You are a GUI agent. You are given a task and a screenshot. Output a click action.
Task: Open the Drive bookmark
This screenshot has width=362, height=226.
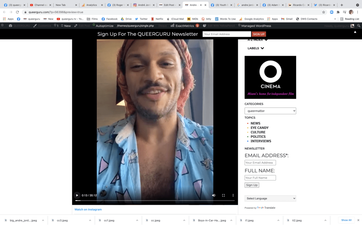(126, 19)
